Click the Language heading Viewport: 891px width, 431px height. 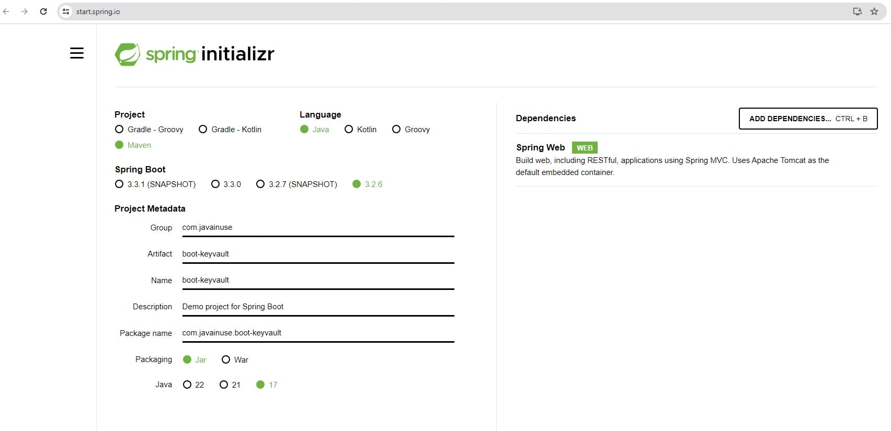(320, 114)
